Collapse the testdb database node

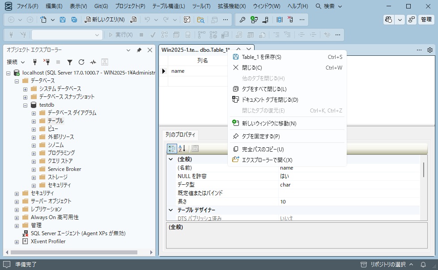click(26, 104)
